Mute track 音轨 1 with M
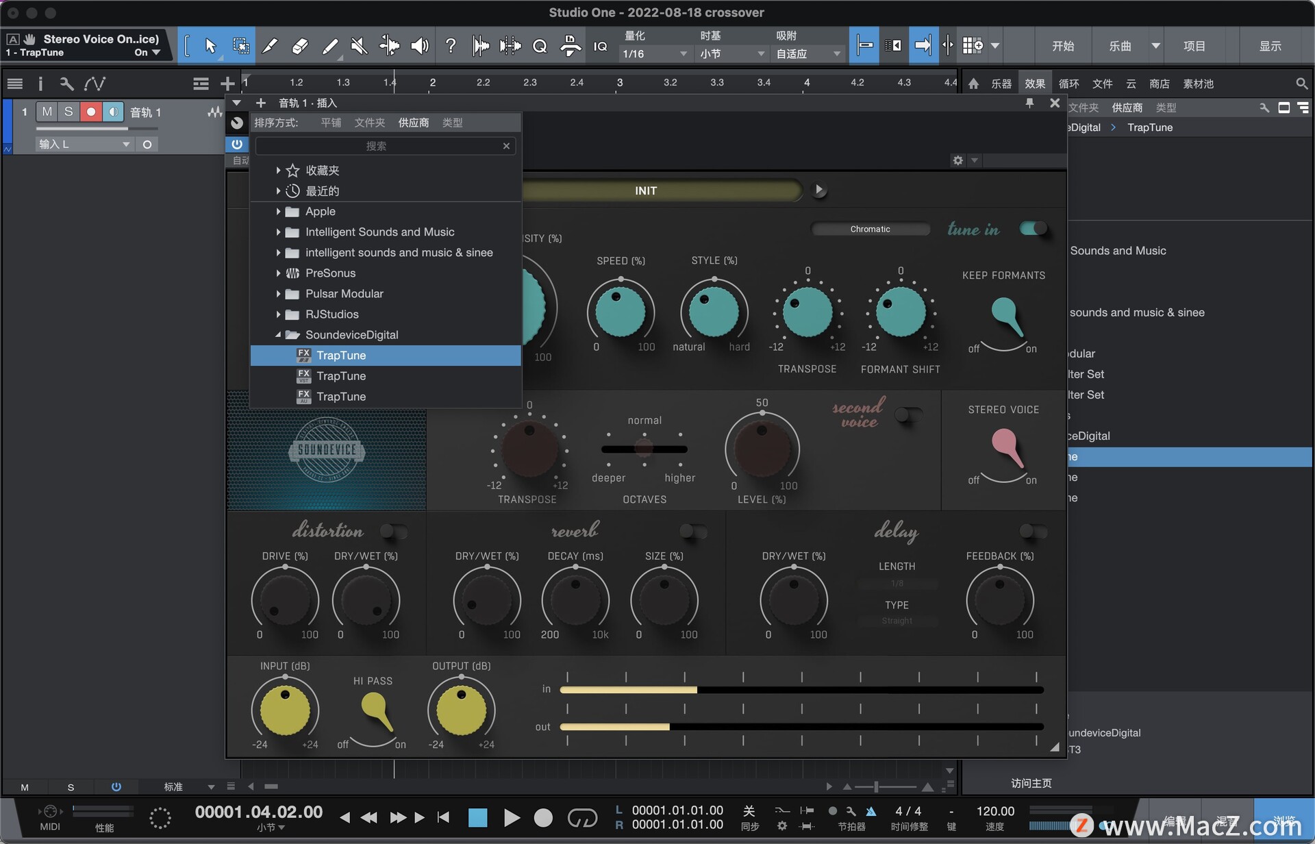This screenshot has width=1315, height=844. pos(47,112)
